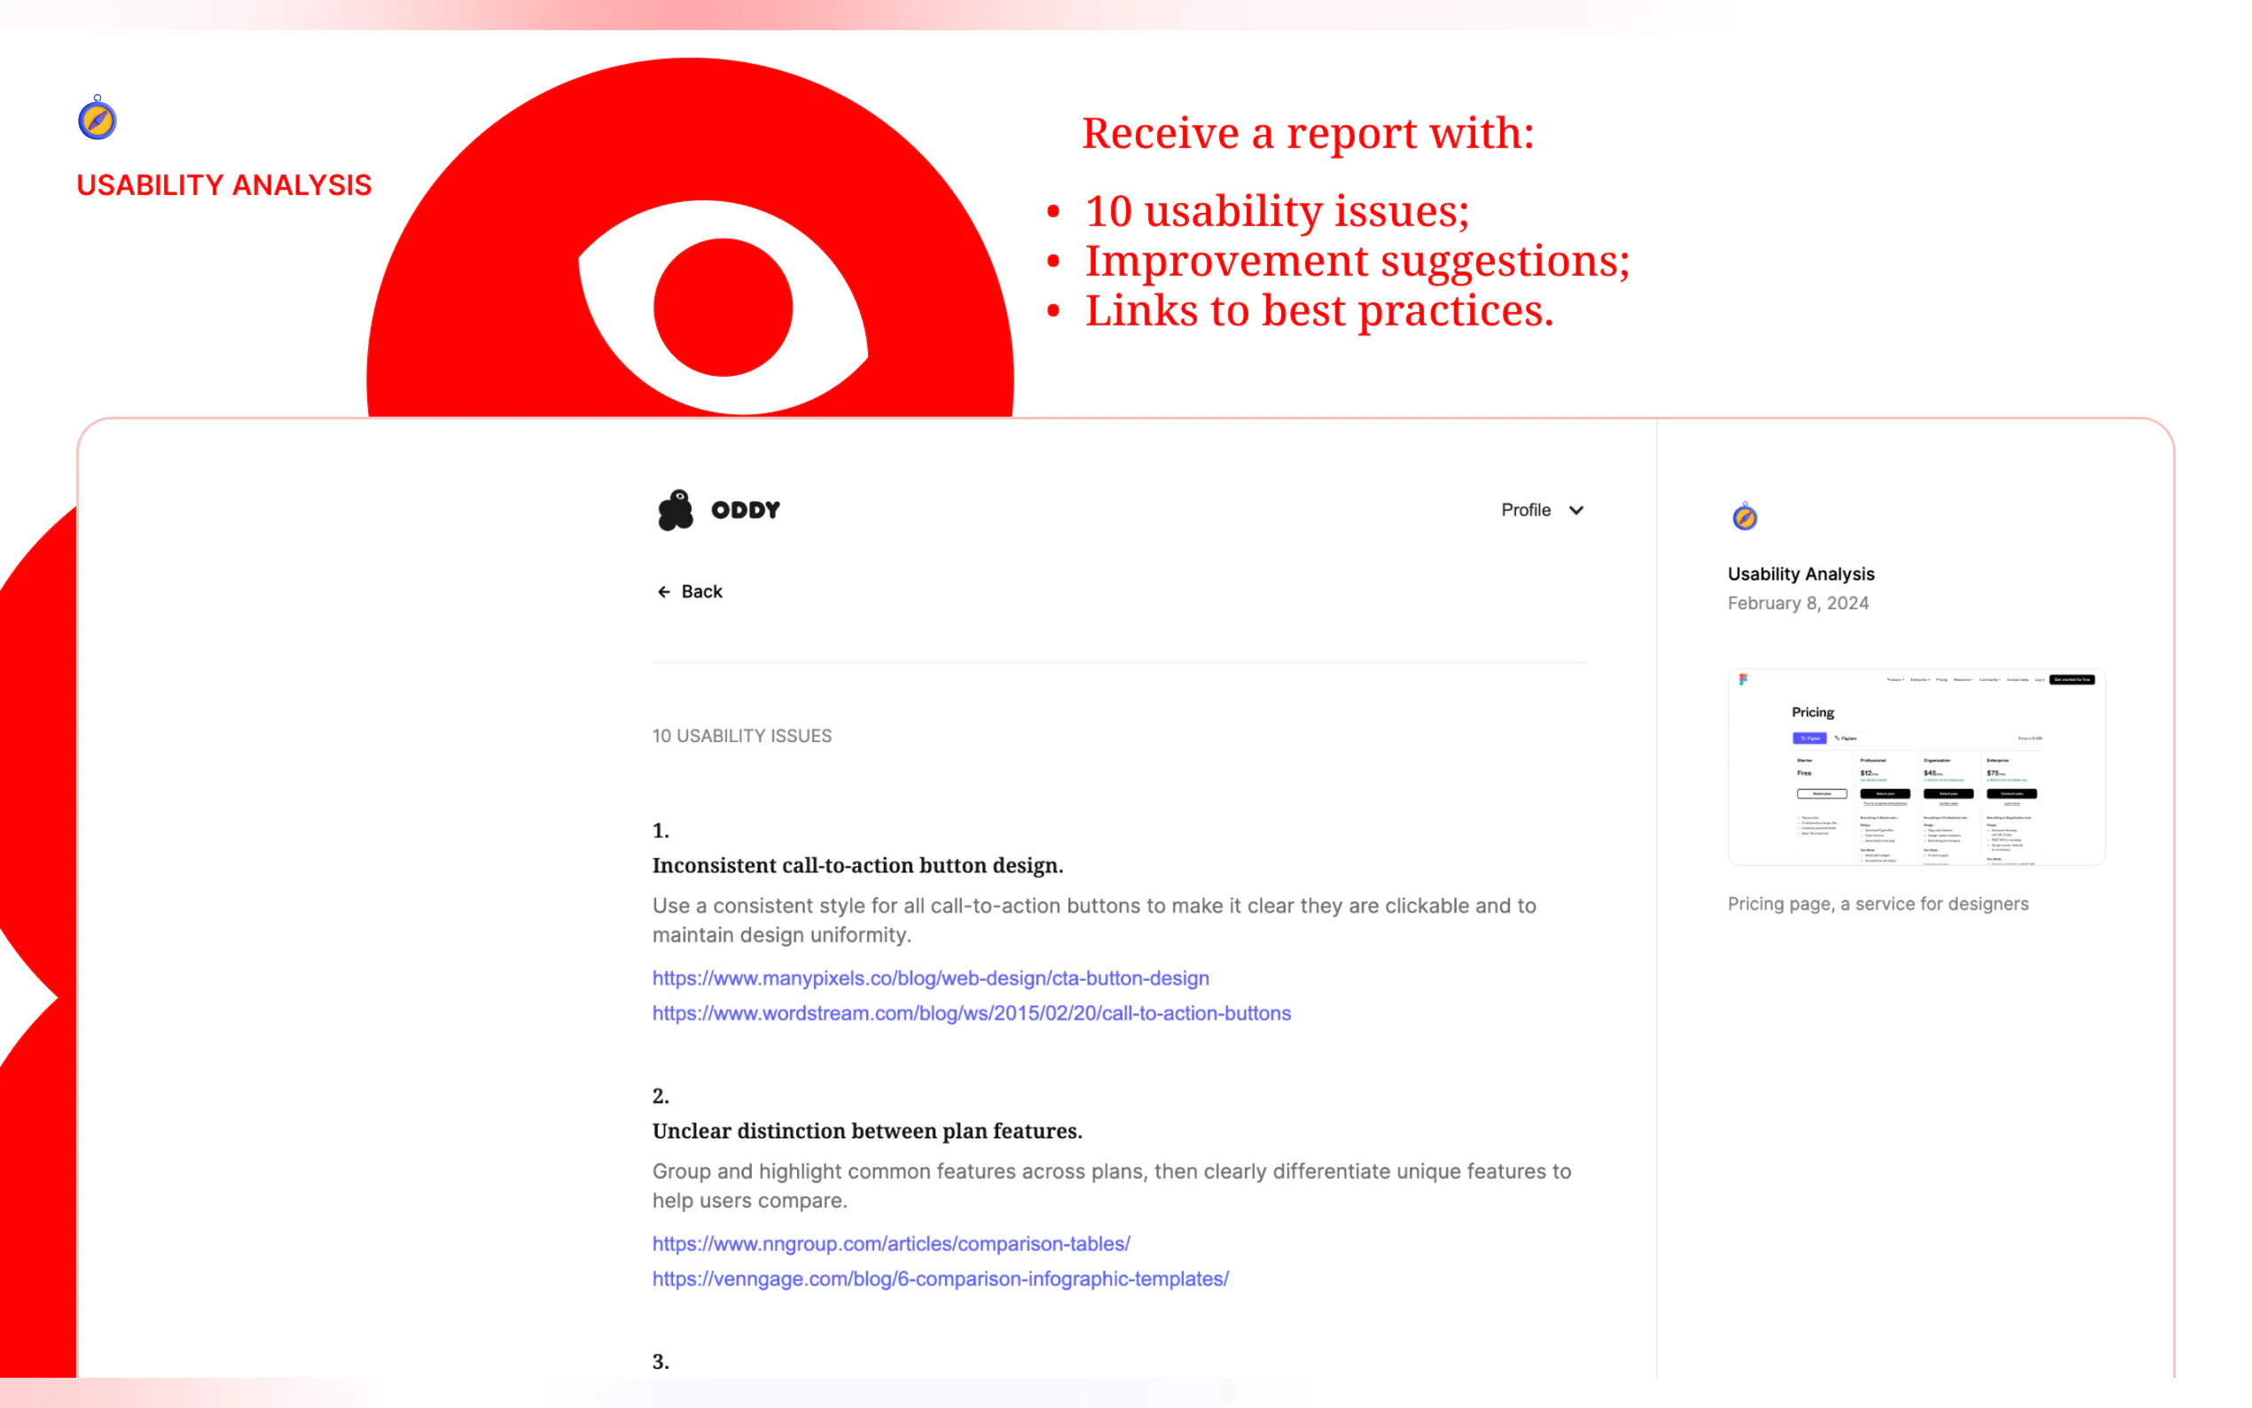Click the large white eye graphic

723,308
